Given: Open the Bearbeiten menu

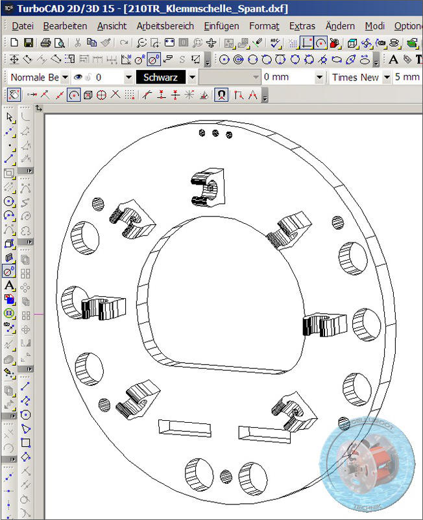Looking at the screenshot, I should click(x=65, y=26).
